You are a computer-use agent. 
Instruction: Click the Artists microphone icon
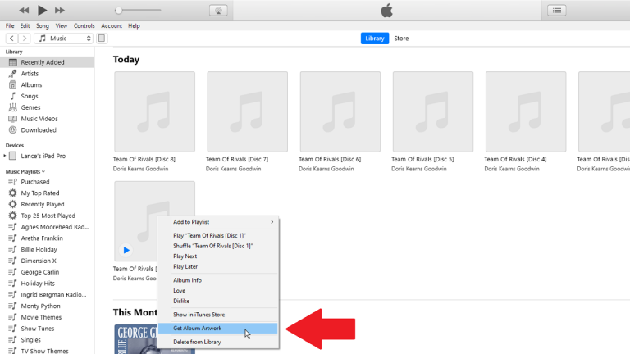[x=13, y=74]
